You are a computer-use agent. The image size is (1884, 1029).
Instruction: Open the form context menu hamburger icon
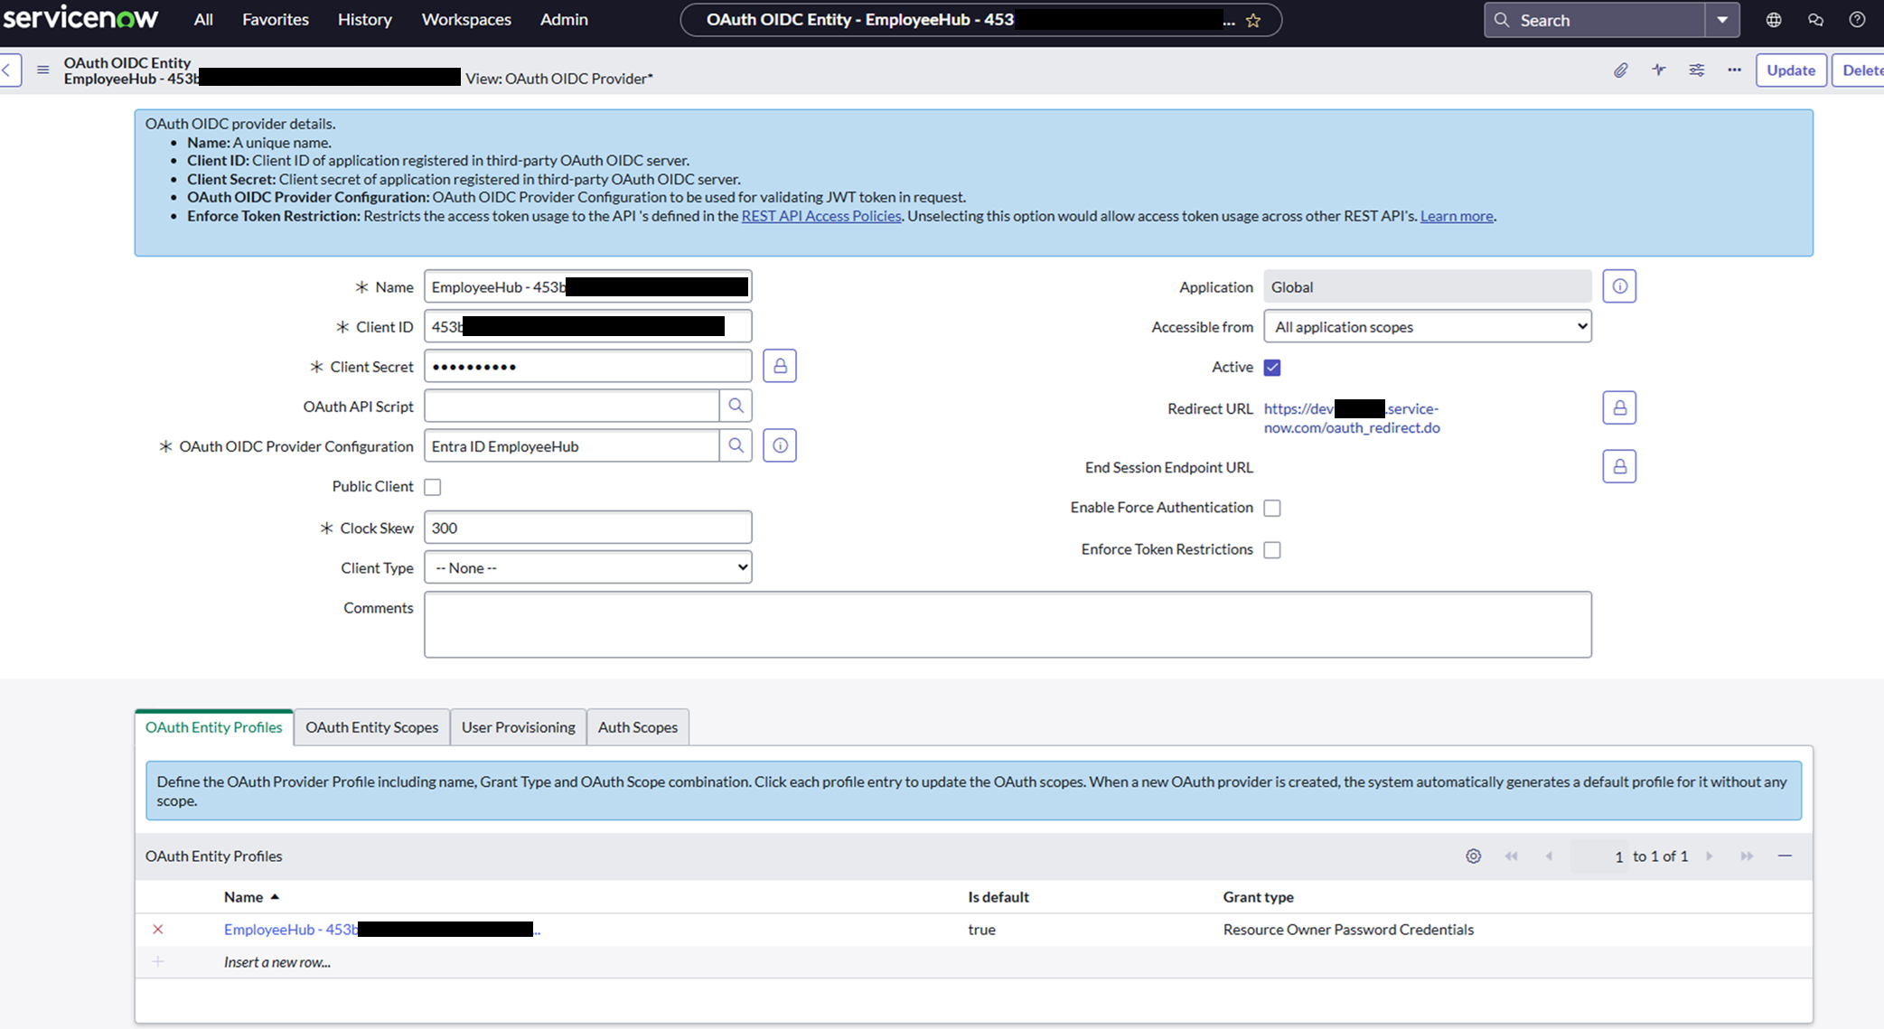42,70
